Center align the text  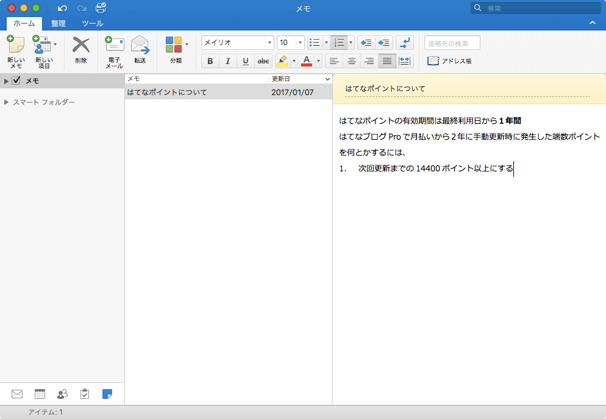tap(352, 61)
